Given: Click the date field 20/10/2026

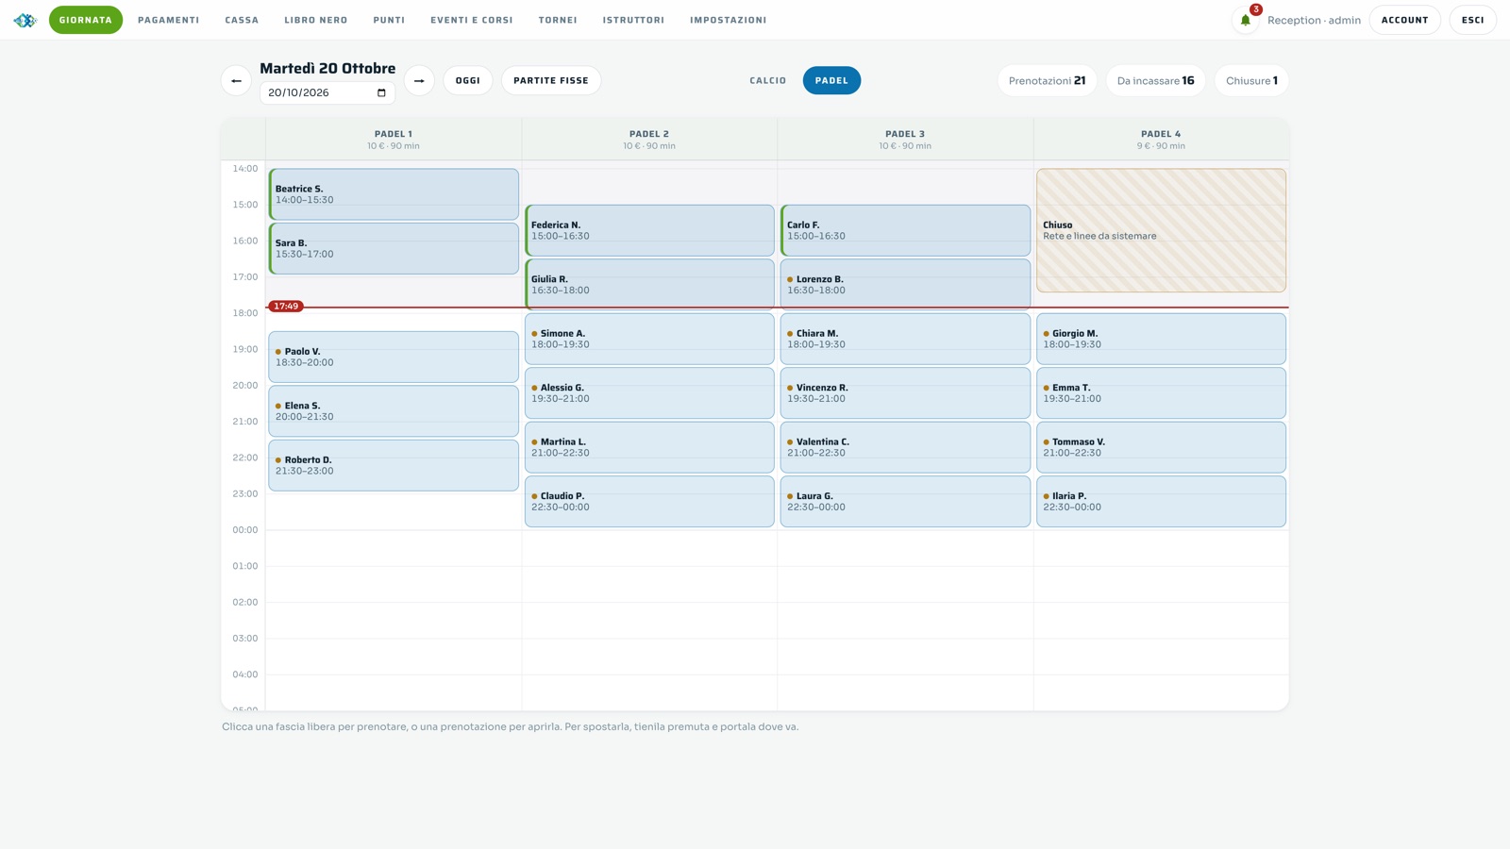Looking at the screenshot, I should tap(327, 92).
